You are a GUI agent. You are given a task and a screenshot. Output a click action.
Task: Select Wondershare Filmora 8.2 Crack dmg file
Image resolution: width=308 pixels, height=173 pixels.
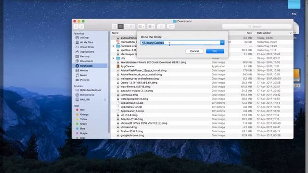(202, 62)
